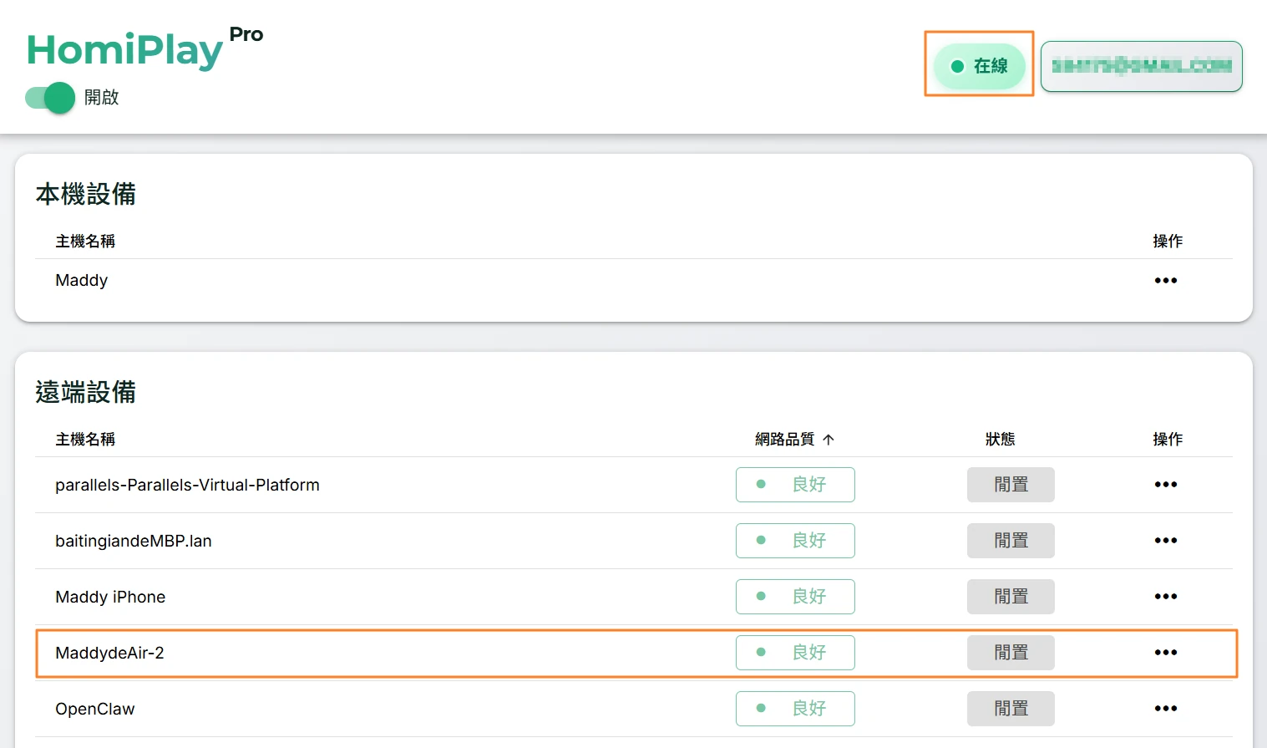Open actions menu for MaddydeAir-2
Viewport: 1267px width, 748px height.
[1165, 653]
